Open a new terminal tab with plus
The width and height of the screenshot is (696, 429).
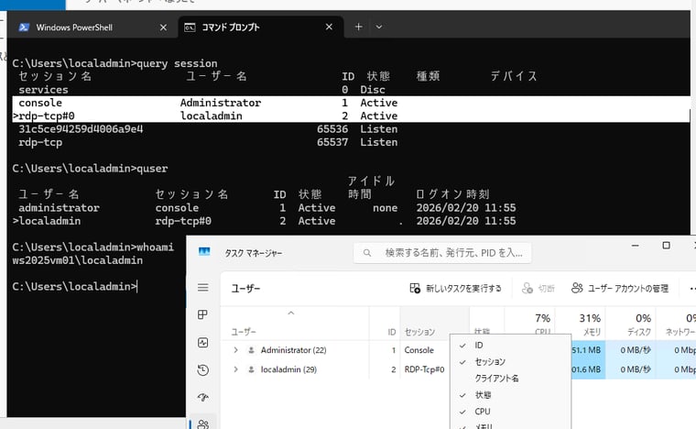(359, 27)
